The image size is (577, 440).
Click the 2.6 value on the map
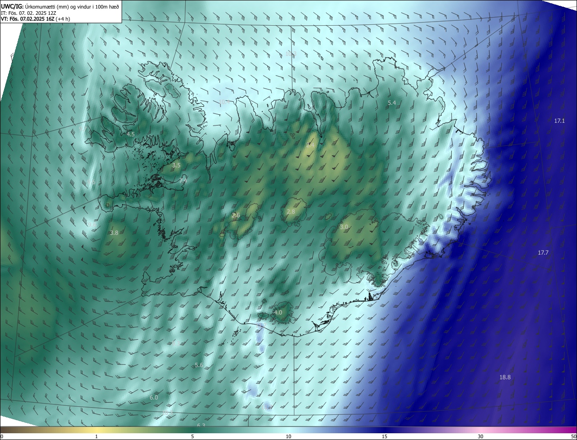point(236,216)
